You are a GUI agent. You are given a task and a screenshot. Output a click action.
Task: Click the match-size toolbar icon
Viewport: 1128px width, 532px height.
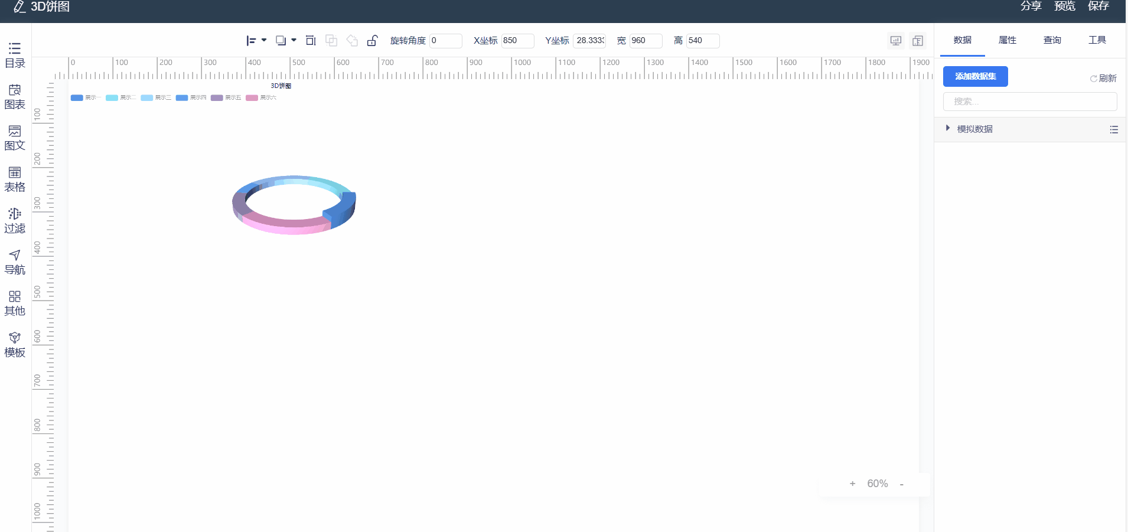point(311,40)
